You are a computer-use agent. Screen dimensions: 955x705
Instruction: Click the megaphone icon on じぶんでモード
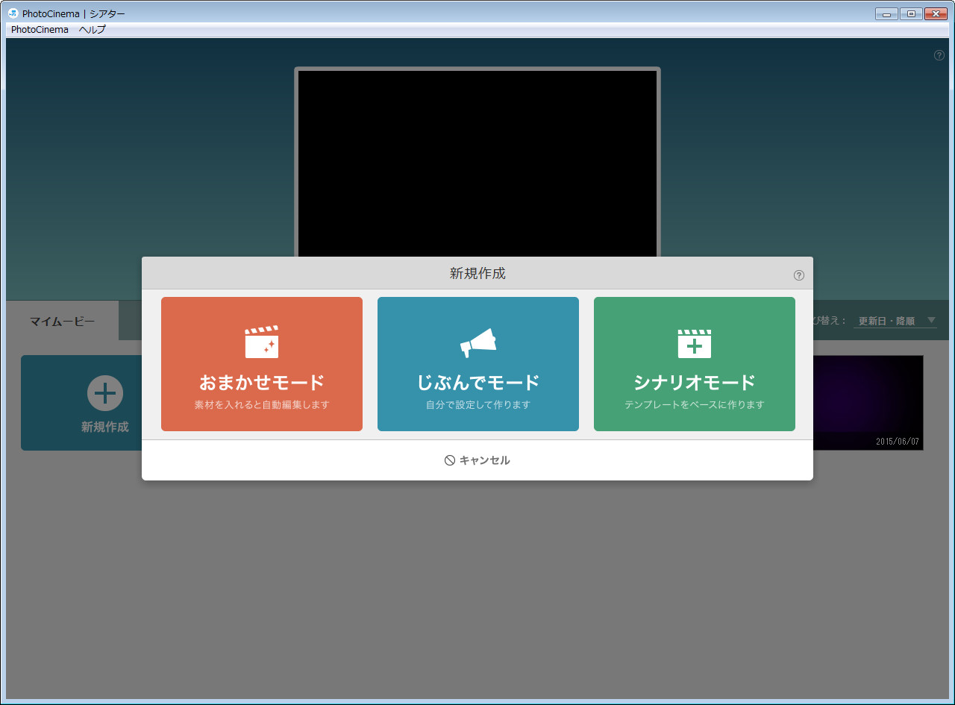[477, 342]
